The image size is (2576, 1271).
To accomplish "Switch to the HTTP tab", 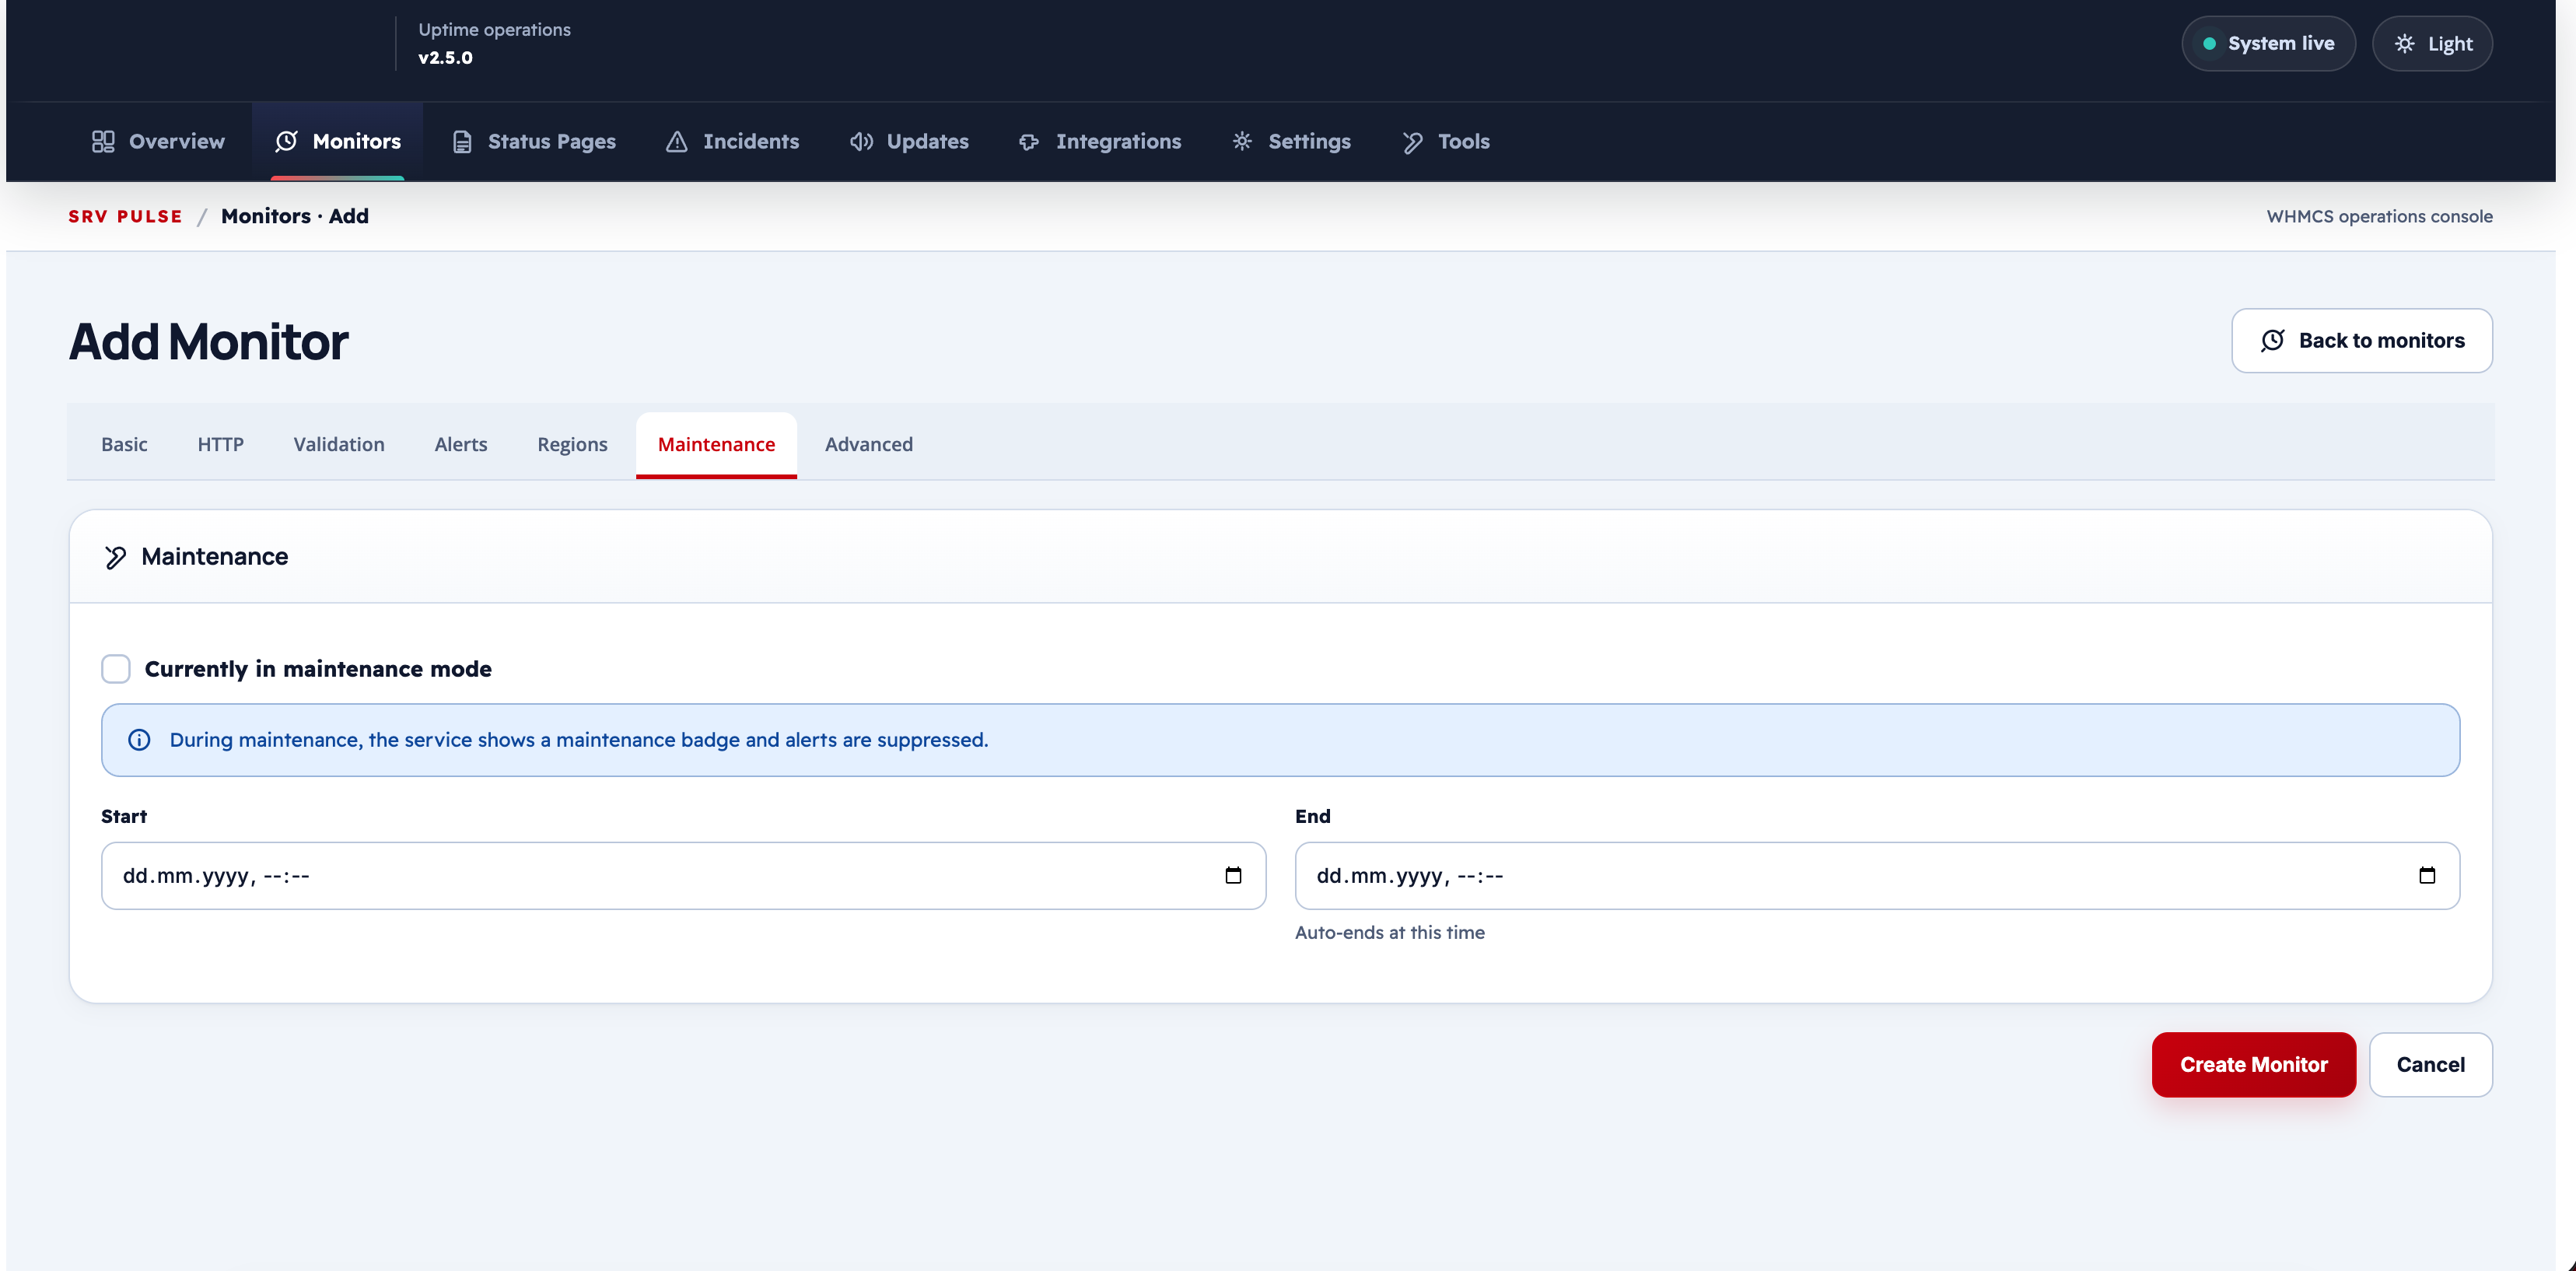I will [220, 445].
